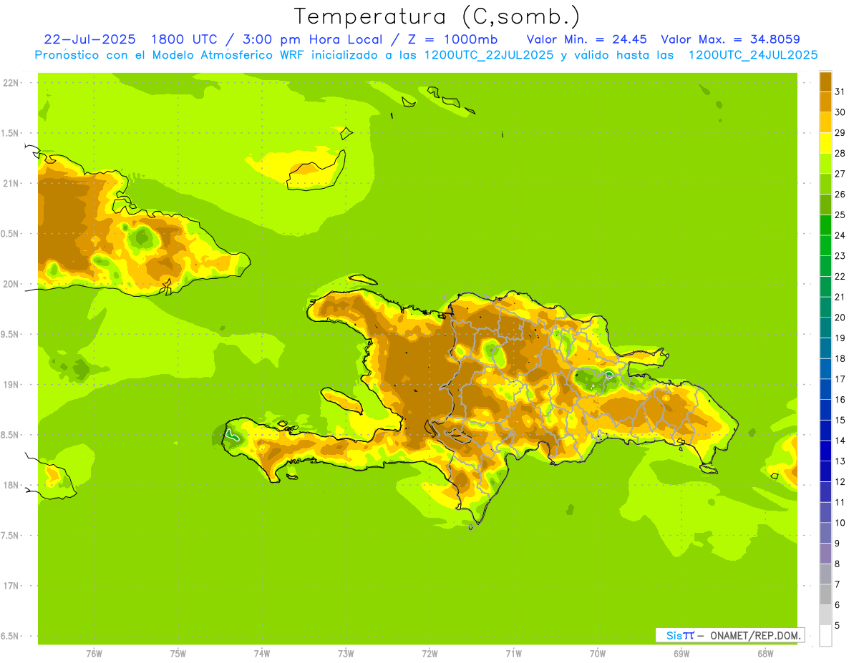The width and height of the screenshot is (859, 663).
Task: Click legend value "14"
Action: (840, 441)
